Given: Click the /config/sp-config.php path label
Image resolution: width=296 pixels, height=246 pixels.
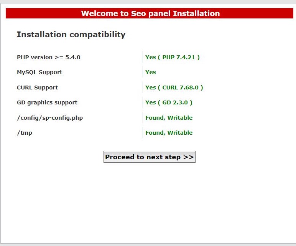Looking at the screenshot, I should coord(50,118).
